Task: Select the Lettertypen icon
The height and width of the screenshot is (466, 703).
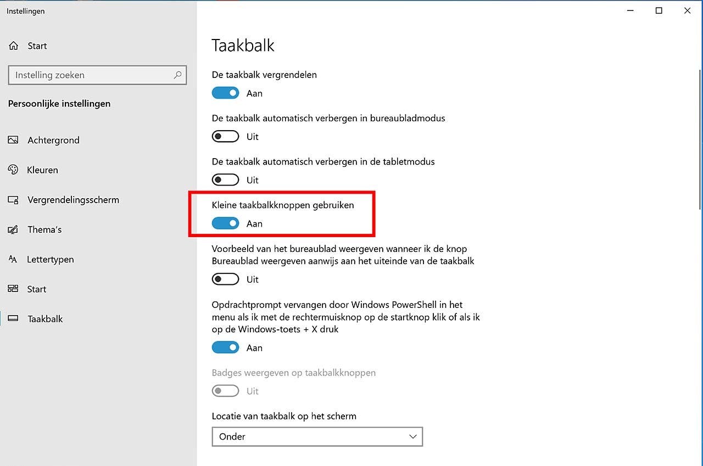Action: coord(13,259)
